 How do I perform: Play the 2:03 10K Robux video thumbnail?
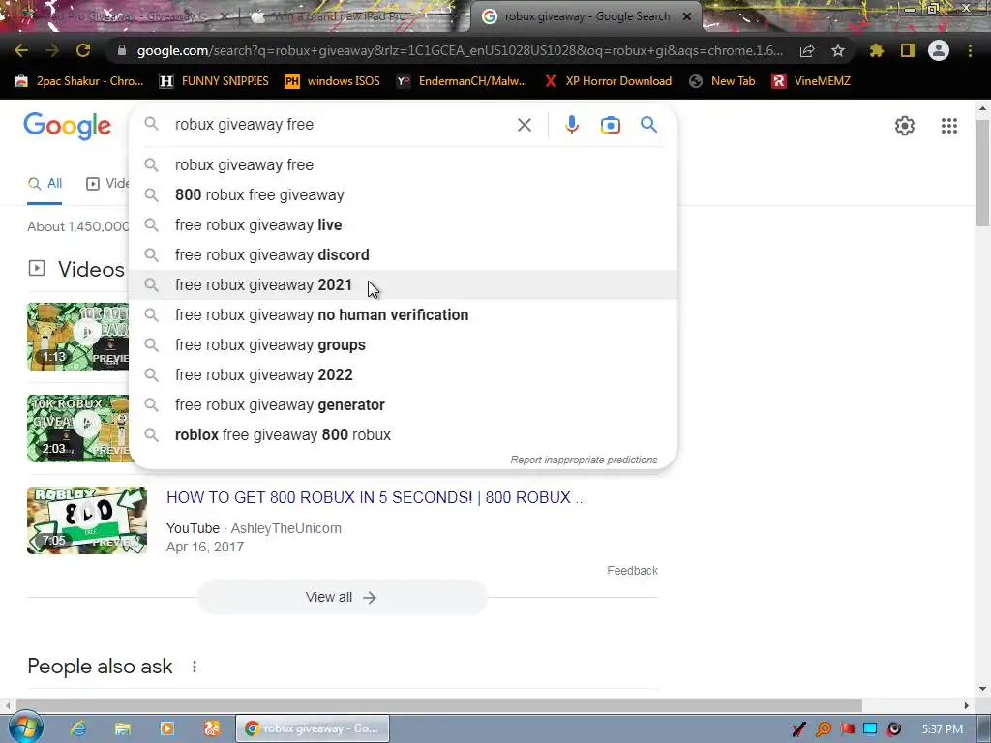tap(77, 429)
